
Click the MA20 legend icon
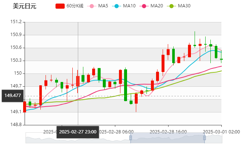point(143,6)
